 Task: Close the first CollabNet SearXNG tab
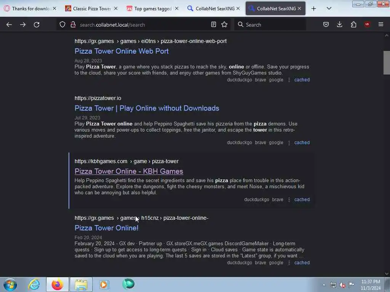click(x=238, y=8)
